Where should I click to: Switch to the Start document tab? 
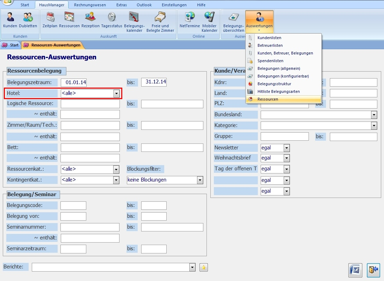11,45
